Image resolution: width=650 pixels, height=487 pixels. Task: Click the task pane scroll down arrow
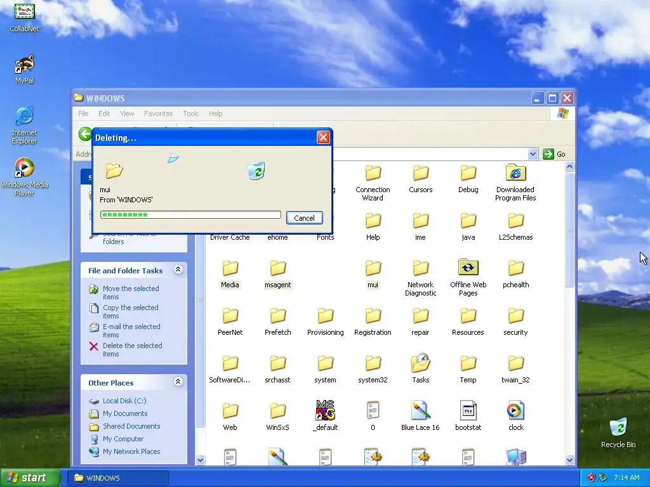click(x=200, y=460)
